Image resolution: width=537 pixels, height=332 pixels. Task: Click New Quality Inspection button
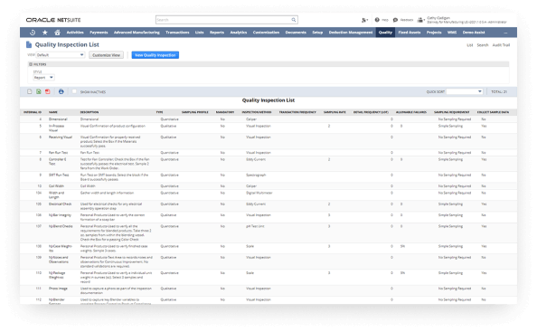tap(155, 55)
